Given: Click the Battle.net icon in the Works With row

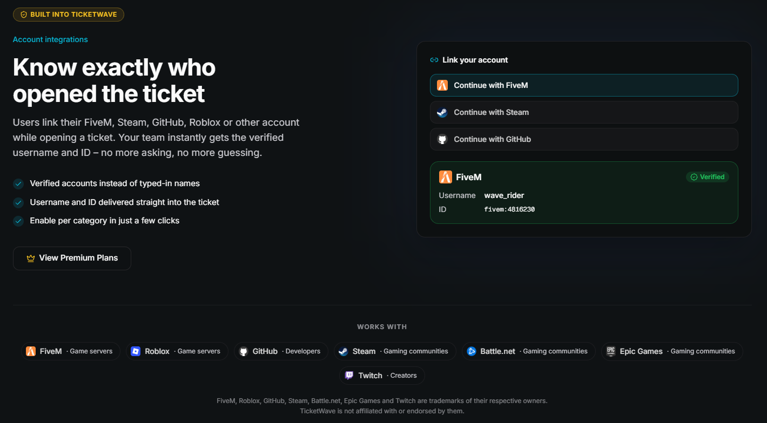Looking at the screenshot, I should tap(472, 351).
